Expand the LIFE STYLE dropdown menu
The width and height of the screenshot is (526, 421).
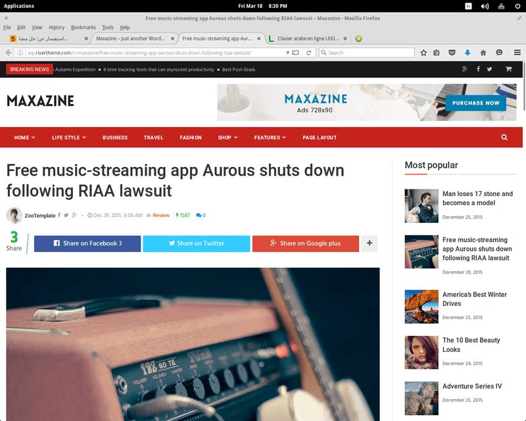[x=69, y=137]
